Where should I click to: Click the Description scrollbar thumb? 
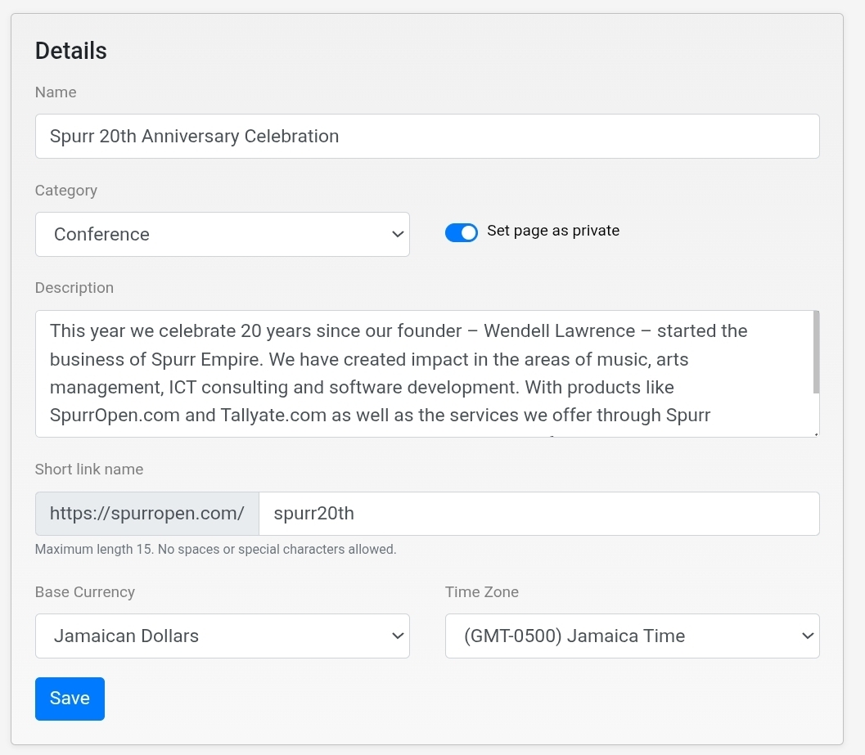816,353
